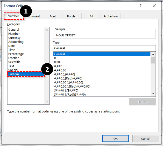Click the Type input field
This screenshot has height=146, width=163.
[104, 48]
